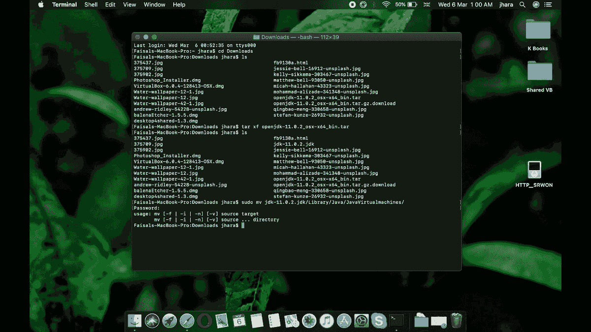Viewport: 591px width, 332px height.
Task: Open the Trash in the Dock
Action: (457, 321)
